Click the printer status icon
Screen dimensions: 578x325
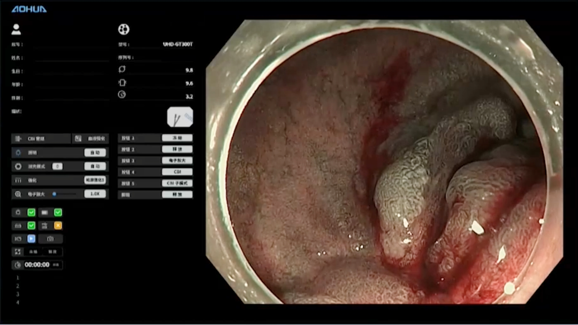tap(18, 226)
